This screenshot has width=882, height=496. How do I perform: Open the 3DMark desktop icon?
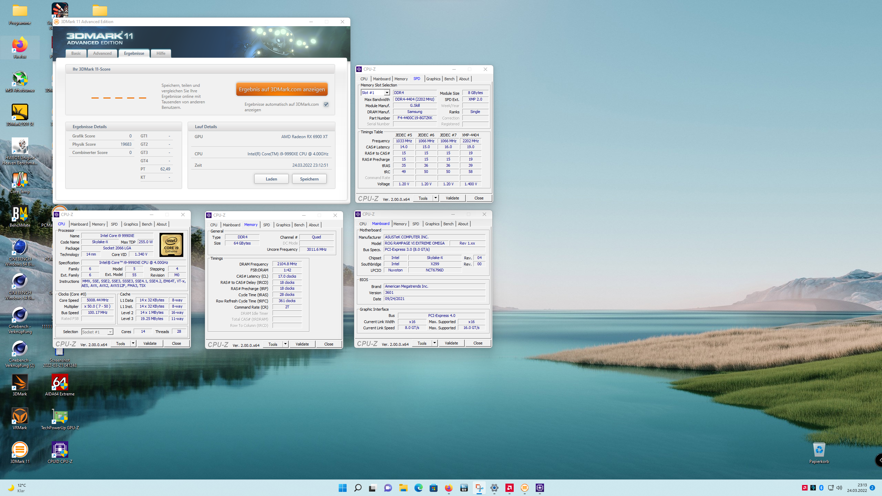tap(20, 385)
